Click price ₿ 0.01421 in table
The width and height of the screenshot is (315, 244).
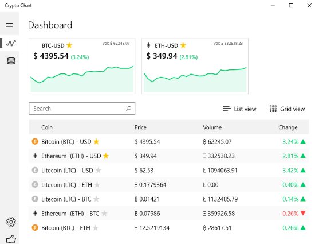(x=147, y=199)
